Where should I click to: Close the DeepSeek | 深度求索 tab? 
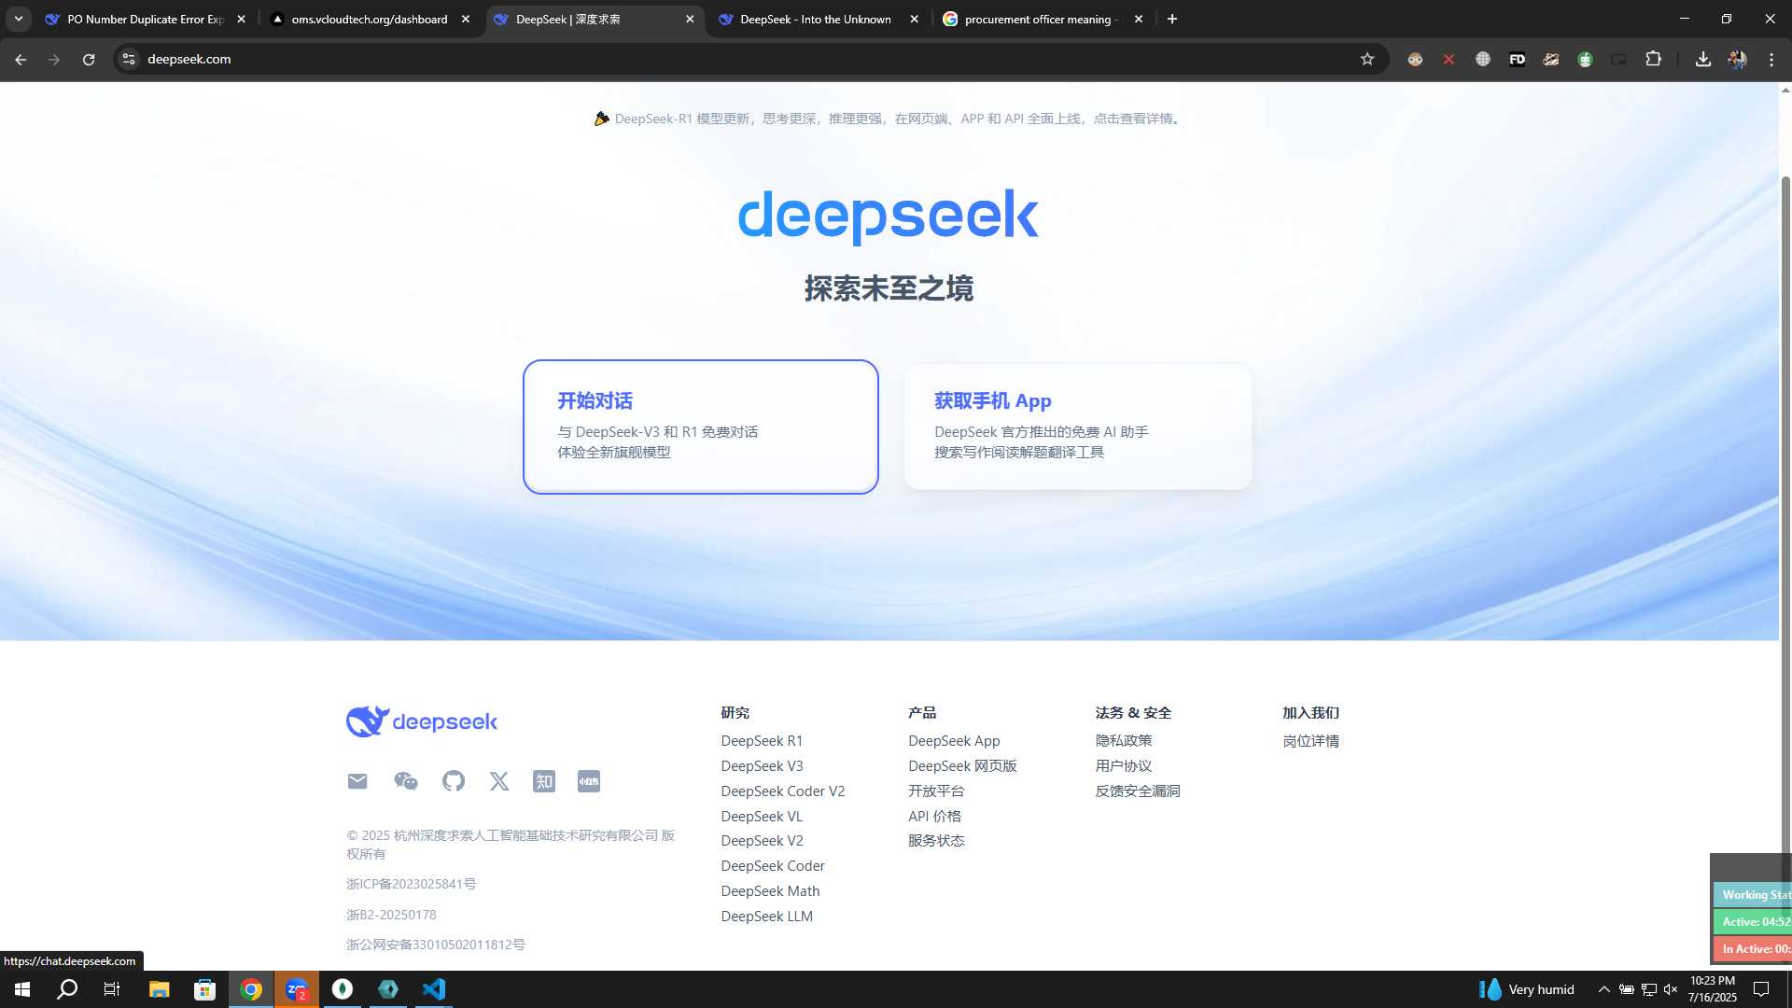[690, 19]
